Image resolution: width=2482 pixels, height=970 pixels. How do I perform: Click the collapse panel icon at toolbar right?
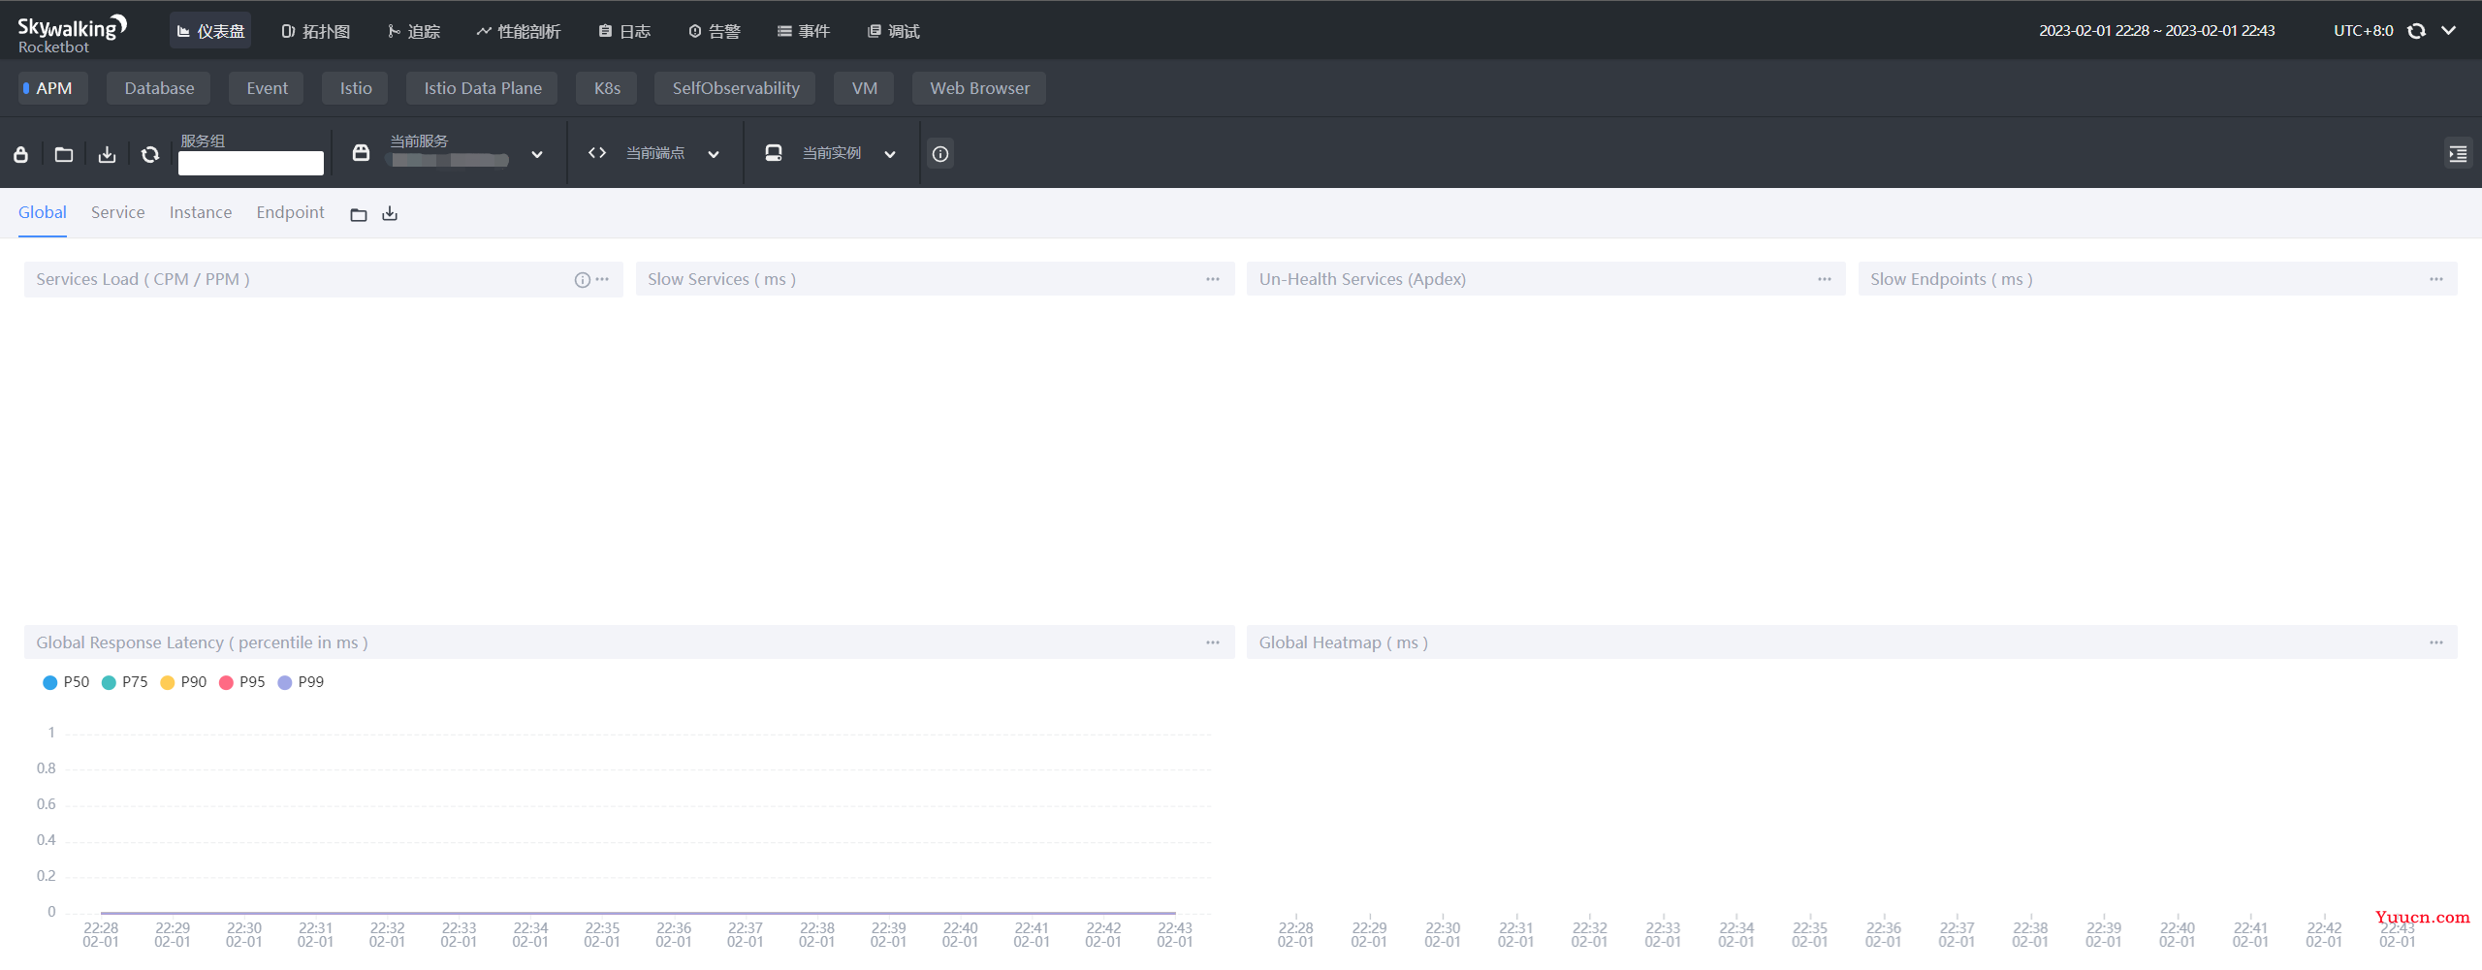pyautogui.click(x=2458, y=154)
